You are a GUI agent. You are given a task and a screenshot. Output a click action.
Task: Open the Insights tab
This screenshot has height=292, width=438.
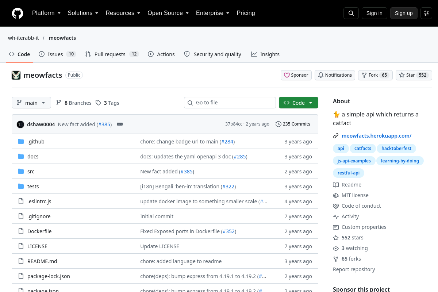tap(265, 54)
